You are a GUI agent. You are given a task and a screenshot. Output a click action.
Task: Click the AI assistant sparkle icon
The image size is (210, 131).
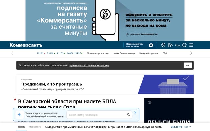pyautogui.click(x=20, y=115)
